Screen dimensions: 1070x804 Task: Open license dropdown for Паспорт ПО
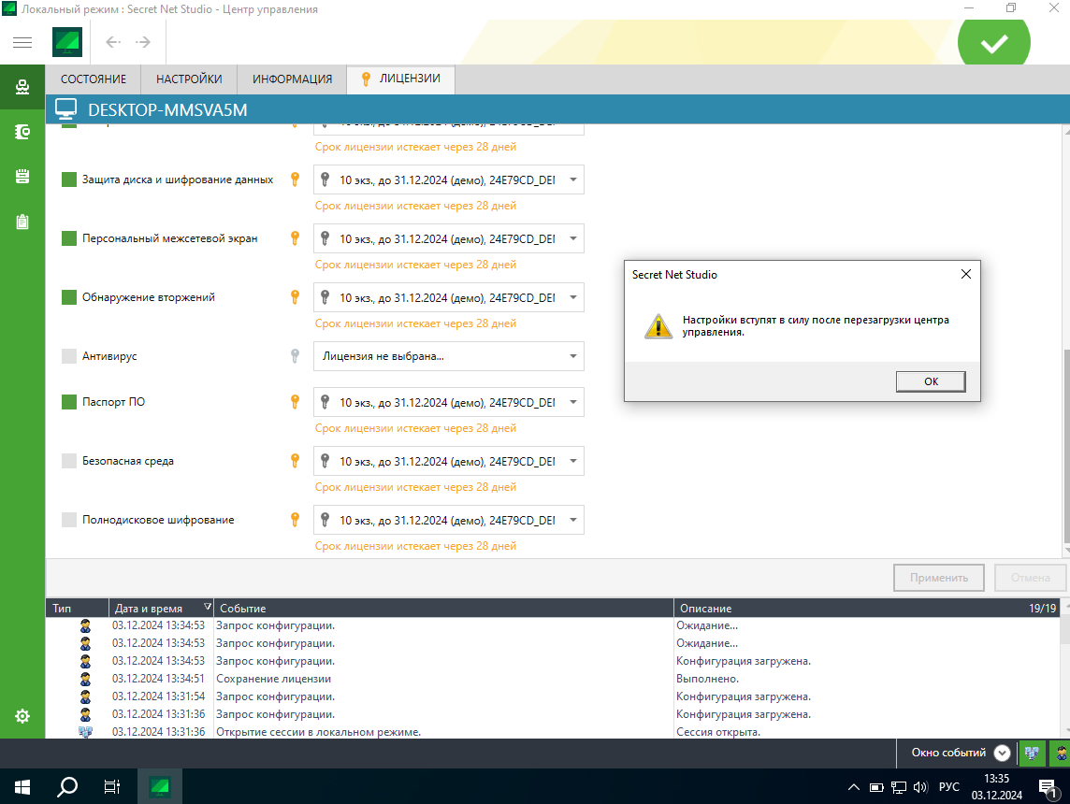click(x=448, y=402)
